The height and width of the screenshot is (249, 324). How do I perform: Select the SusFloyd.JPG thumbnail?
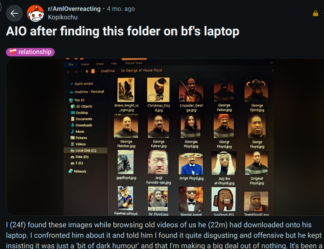[x=223, y=199]
